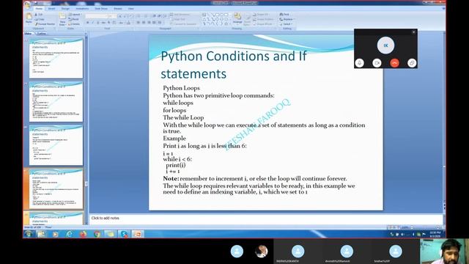The image size is (469, 264).
Task: Mute microphone in call overlay
Action: (x=360, y=63)
